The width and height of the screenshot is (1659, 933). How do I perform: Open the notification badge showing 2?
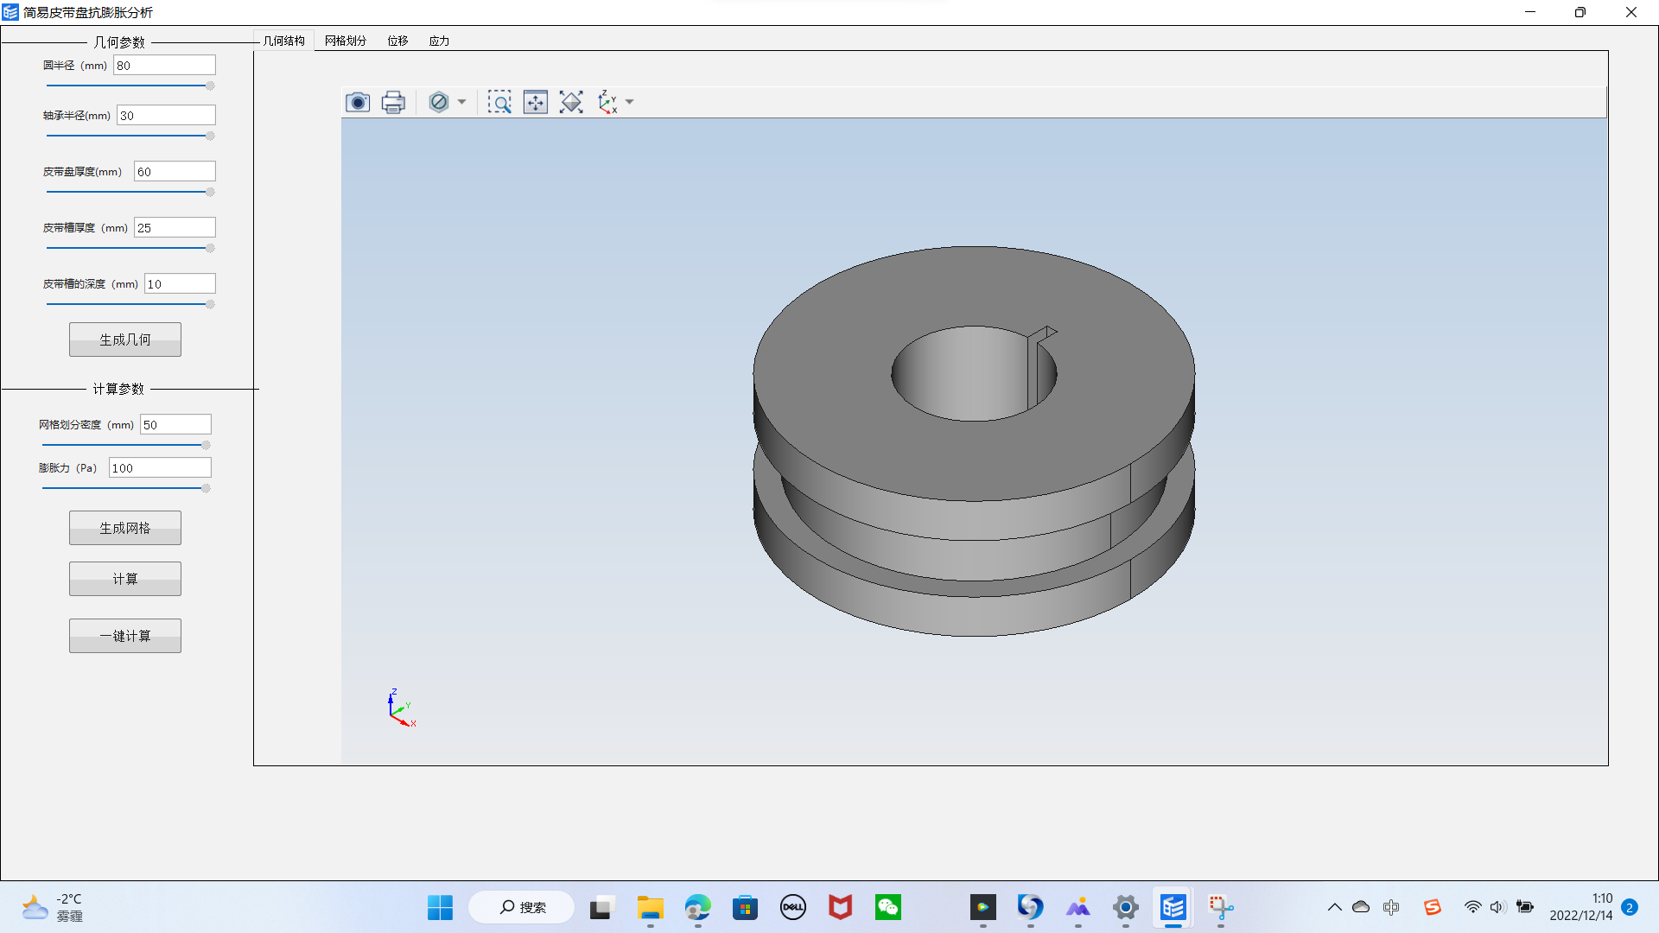point(1630,907)
